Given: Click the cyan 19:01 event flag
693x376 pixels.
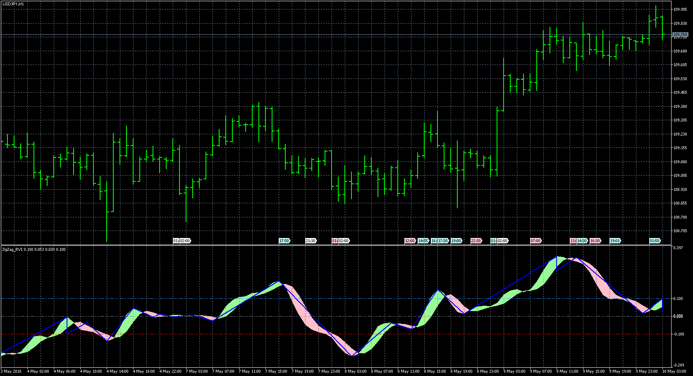Looking at the screenshot, I should pyautogui.click(x=615, y=241).
